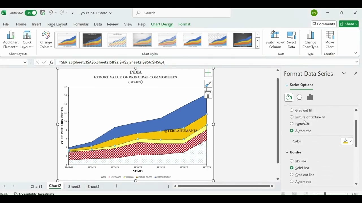Expand the chart styles gallery More arrow
The image size is (362, 203).
258,46
